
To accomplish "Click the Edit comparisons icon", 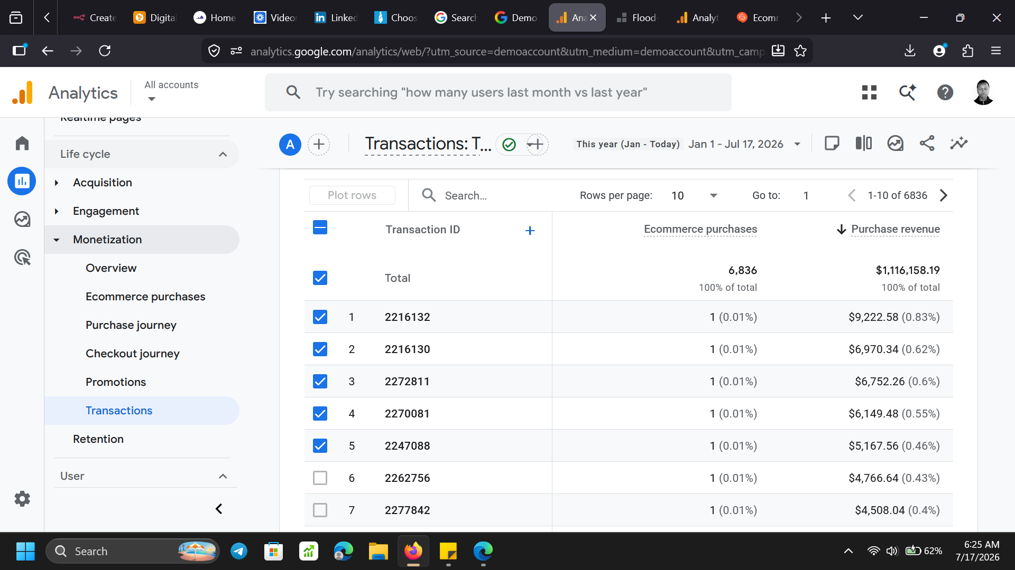I will tap(863, 144).
